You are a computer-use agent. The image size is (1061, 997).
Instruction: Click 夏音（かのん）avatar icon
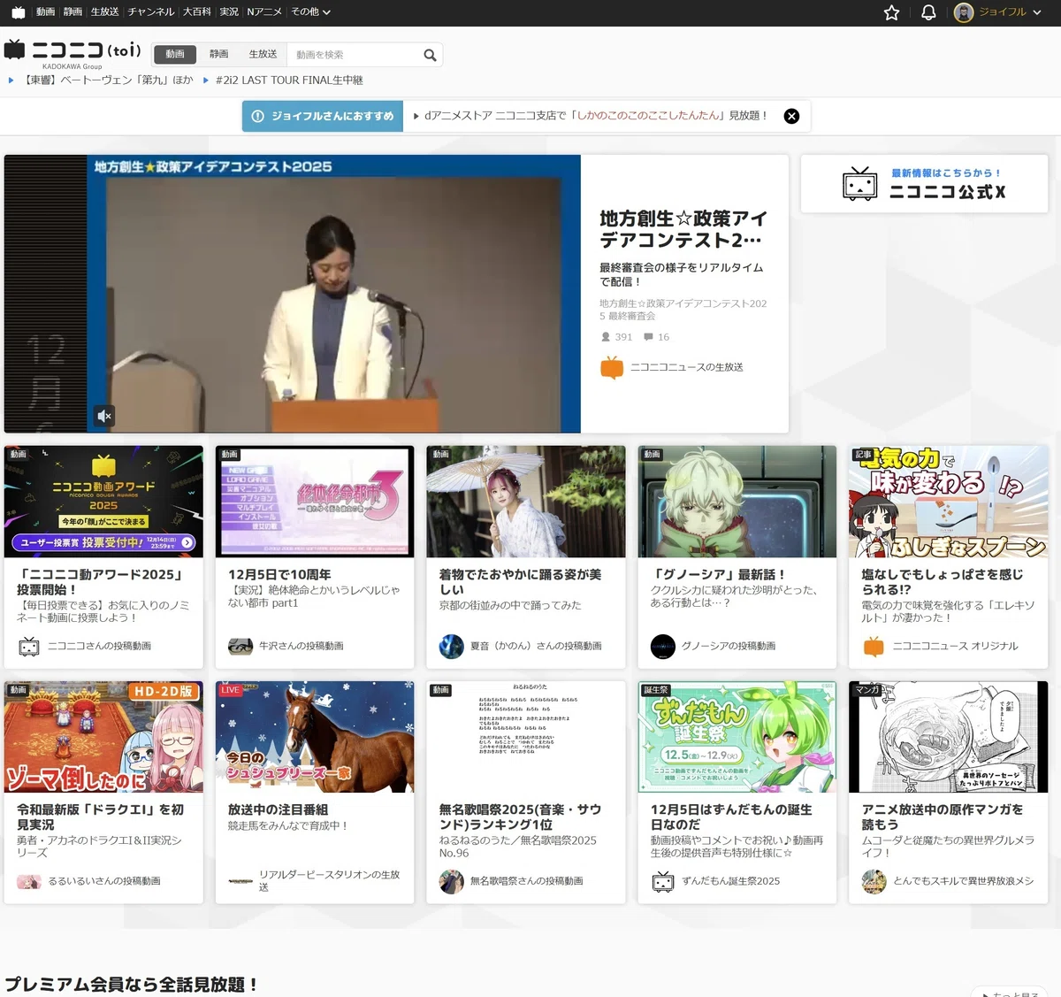[x=452, y=647]
